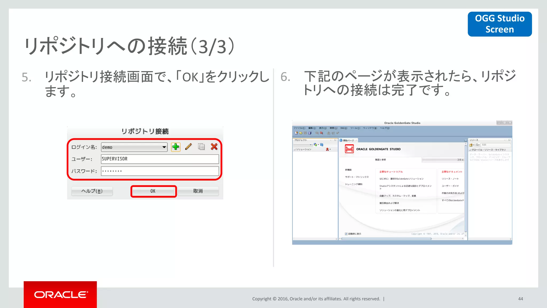Click the refresh icon in プロジェクト panel
547x308 pixels.
[322, 145]
